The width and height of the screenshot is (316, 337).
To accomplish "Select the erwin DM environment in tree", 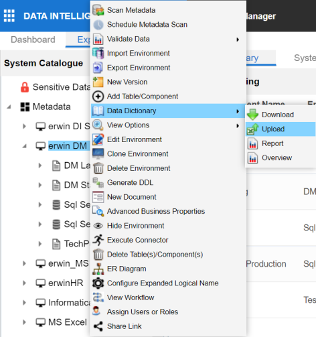I will (x=68, y=146).
